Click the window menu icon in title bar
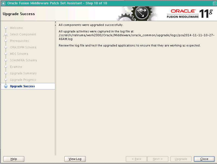 pos(4,3)
